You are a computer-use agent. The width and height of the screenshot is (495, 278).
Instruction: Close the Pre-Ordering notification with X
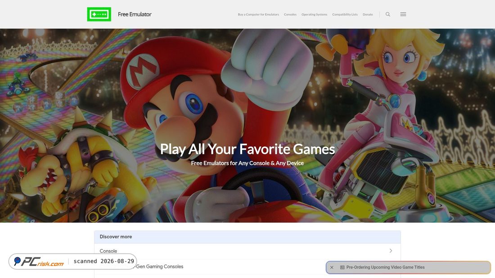tap(332, 267)
